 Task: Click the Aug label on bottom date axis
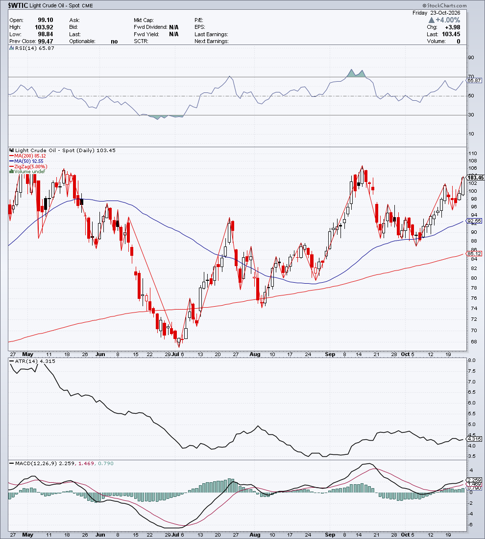coord(255,535)
